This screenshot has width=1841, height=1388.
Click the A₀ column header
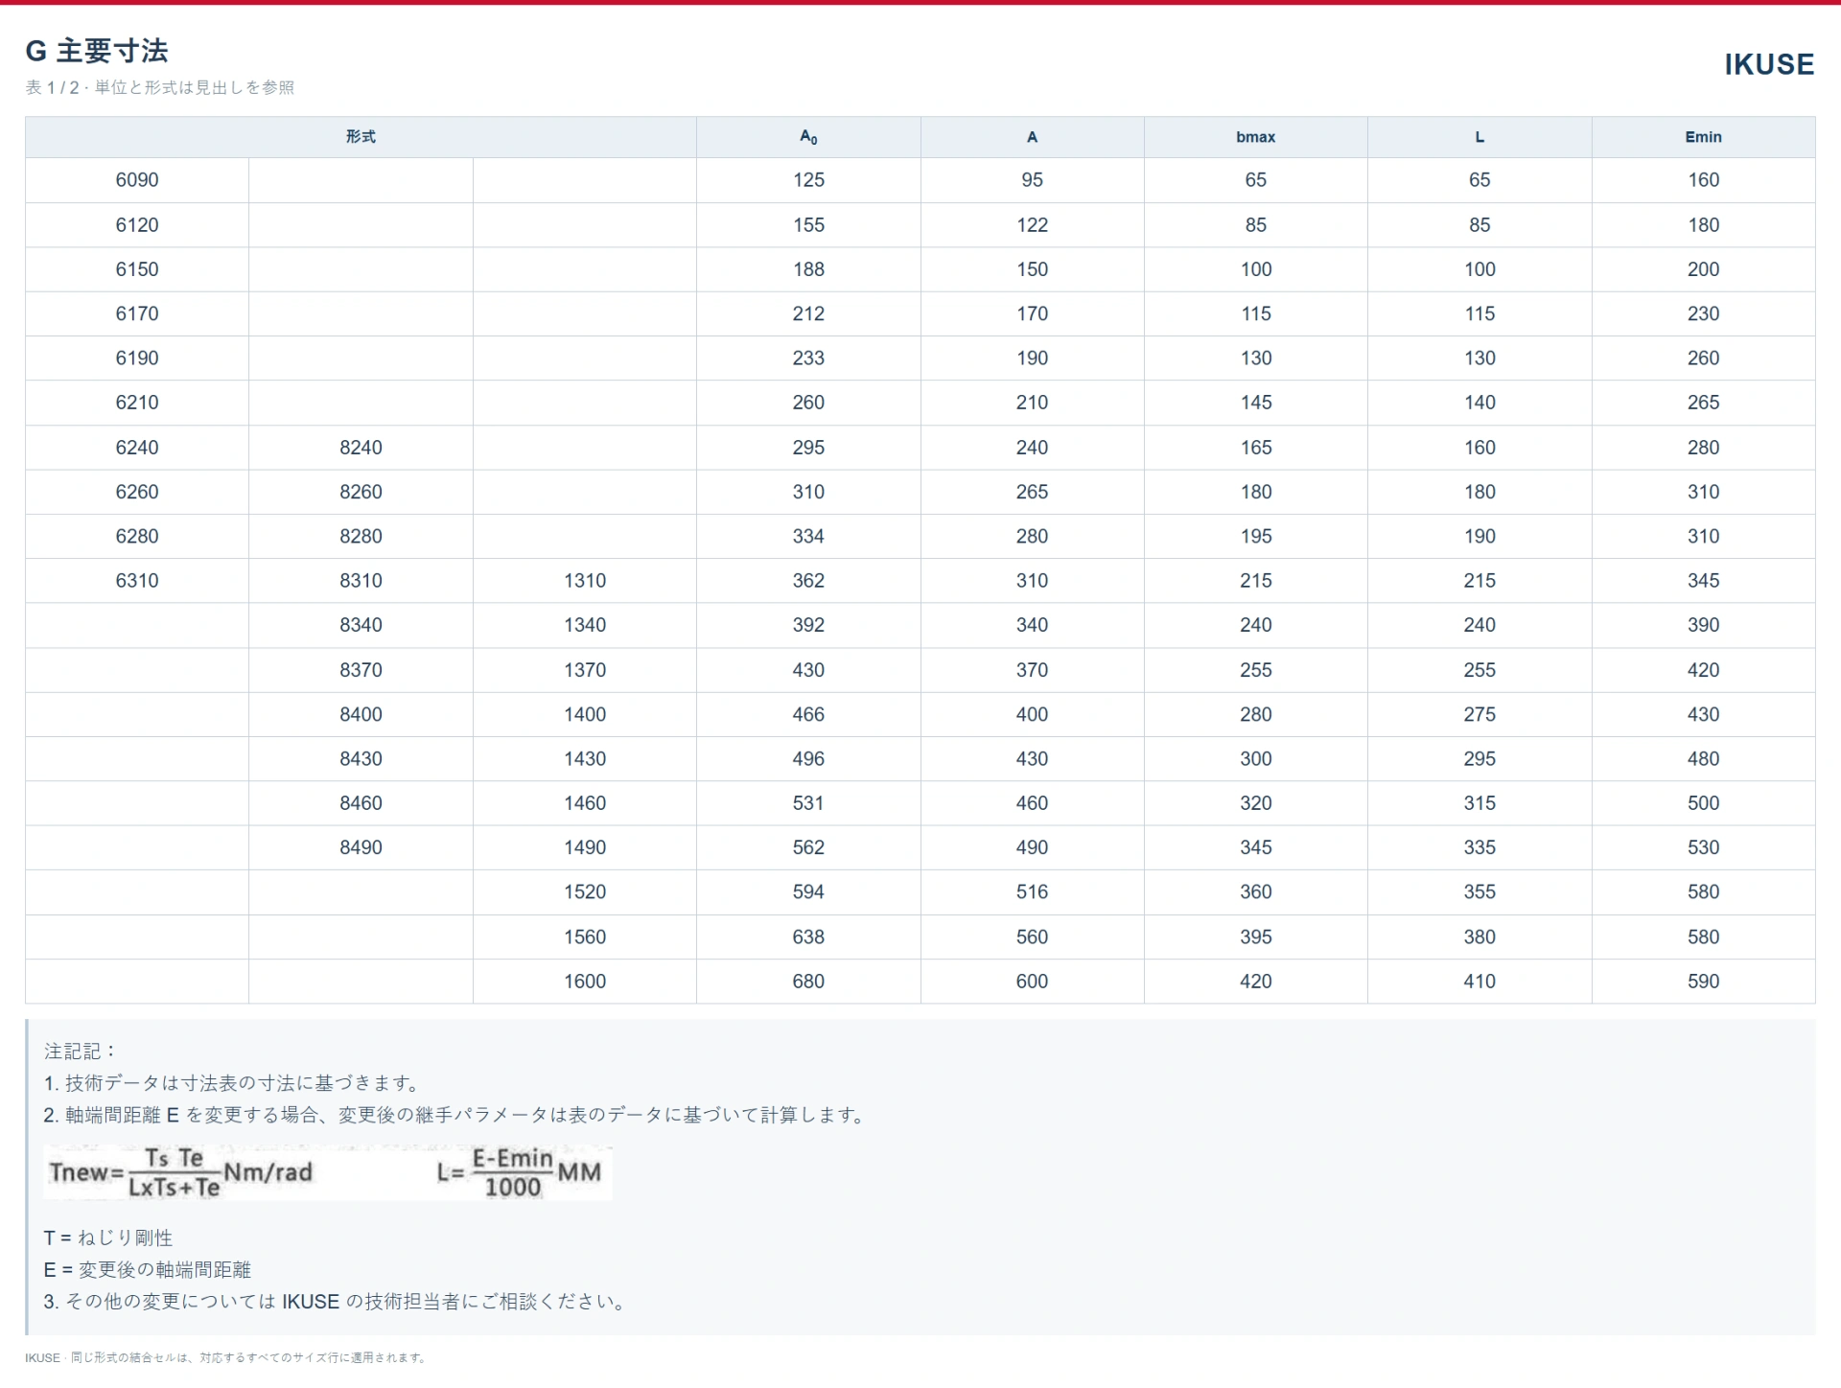point(808,137)
